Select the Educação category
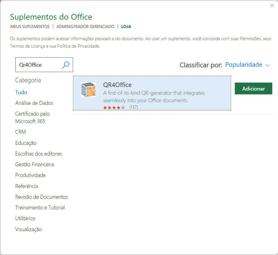The image size is (278, 255). tap(26, 143)
